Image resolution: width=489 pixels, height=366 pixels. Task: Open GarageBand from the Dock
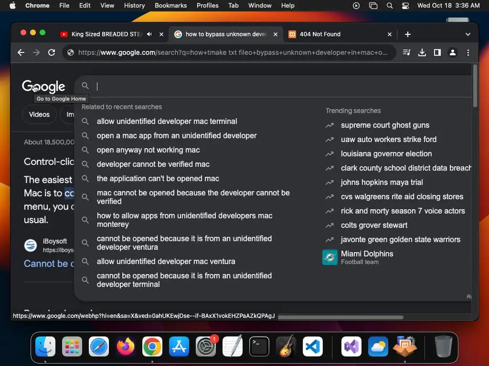click(x=286, y=346)
